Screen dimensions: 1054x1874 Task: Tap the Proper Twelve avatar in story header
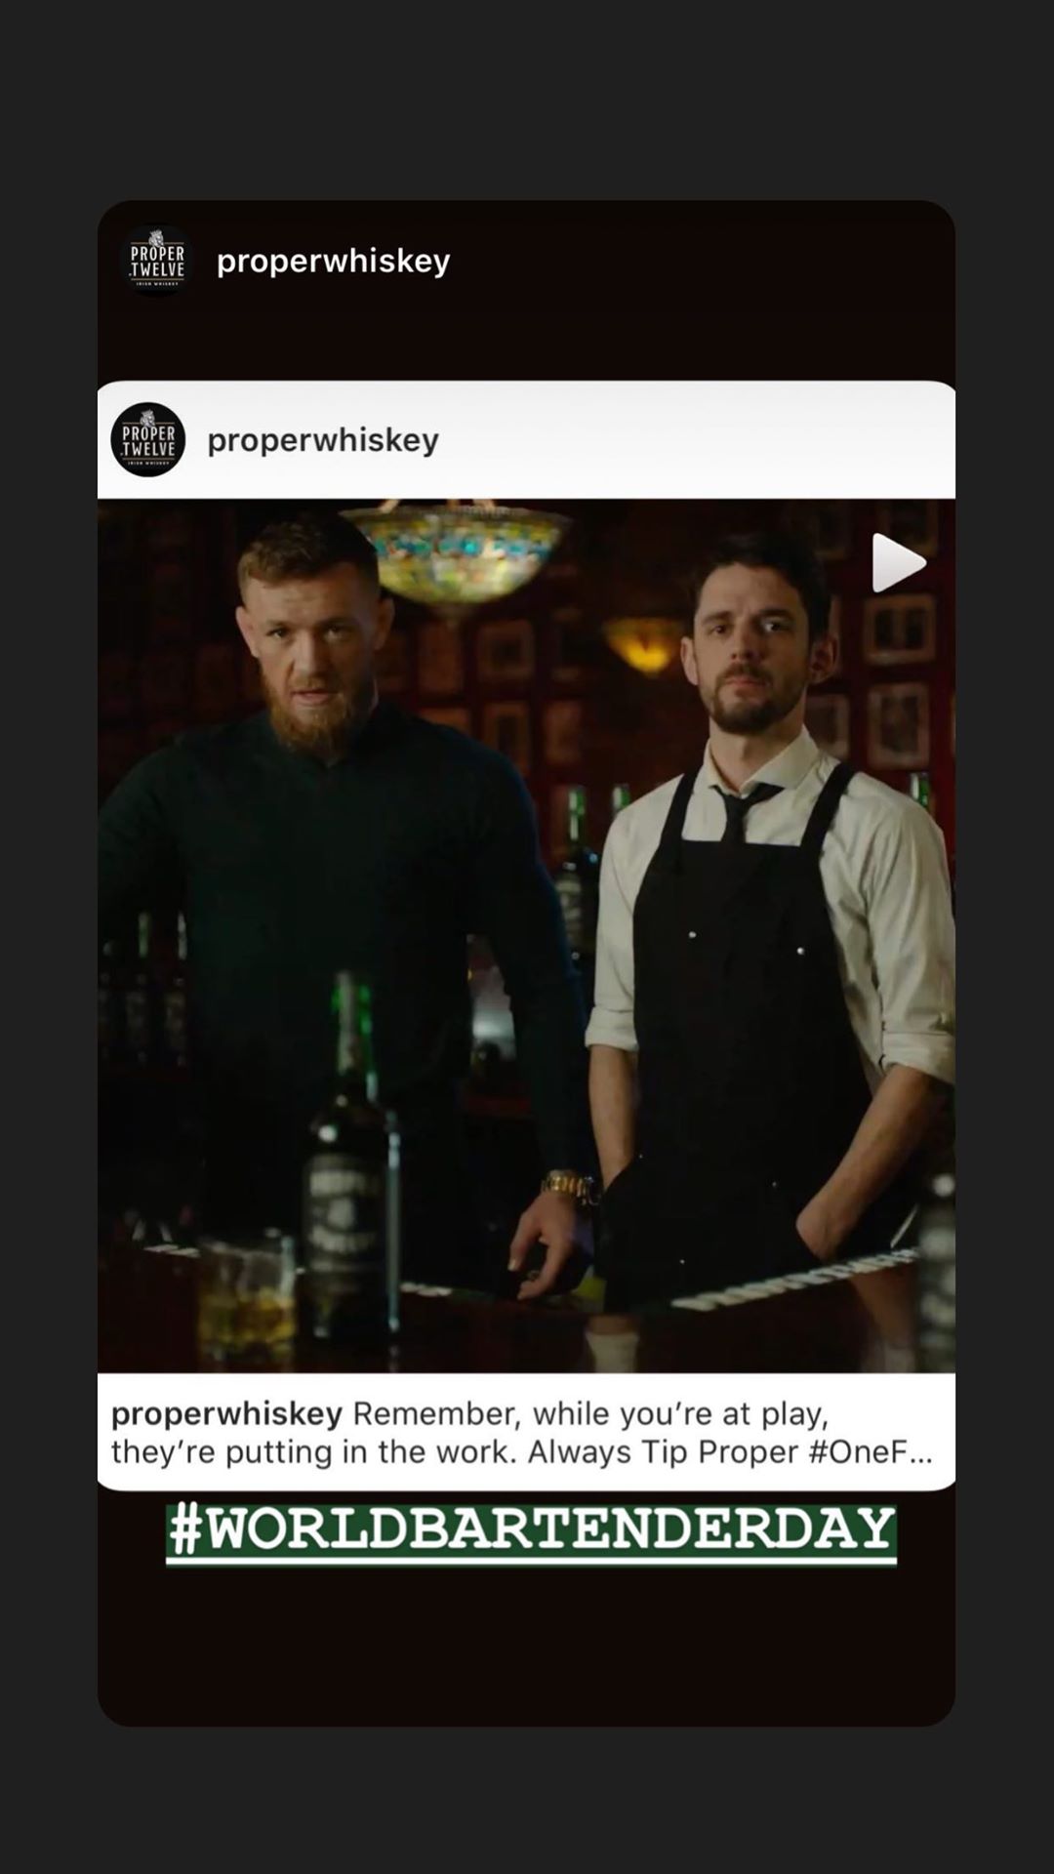[157, 260]
